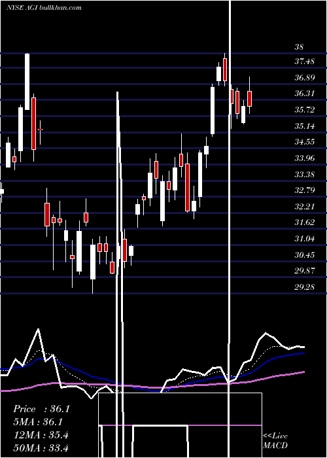Screen dimensions: 327x458
Task: Click the 30.45 price axis label
Action: tap(305, 255)
